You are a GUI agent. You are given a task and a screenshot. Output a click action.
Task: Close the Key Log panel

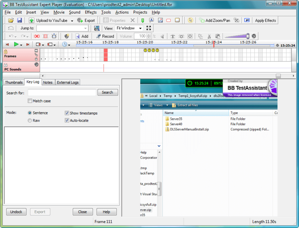click(x=83, y=212)
